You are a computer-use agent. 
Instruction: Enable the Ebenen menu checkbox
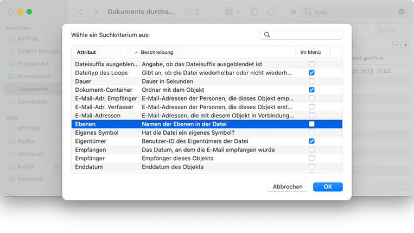tap(311, 124)
